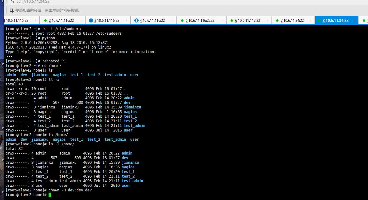Open session tab 4 10.6.11.116:22
Viewport: 368px width, 200px height.
[x=153, y=21]
